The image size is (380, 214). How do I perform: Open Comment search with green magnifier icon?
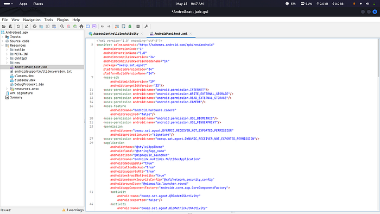pyautogui.click(x=75, y=27)
